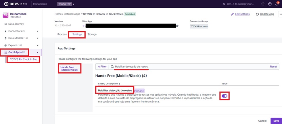Click the treinamento tenant avatar

click(x=5, y=15)
